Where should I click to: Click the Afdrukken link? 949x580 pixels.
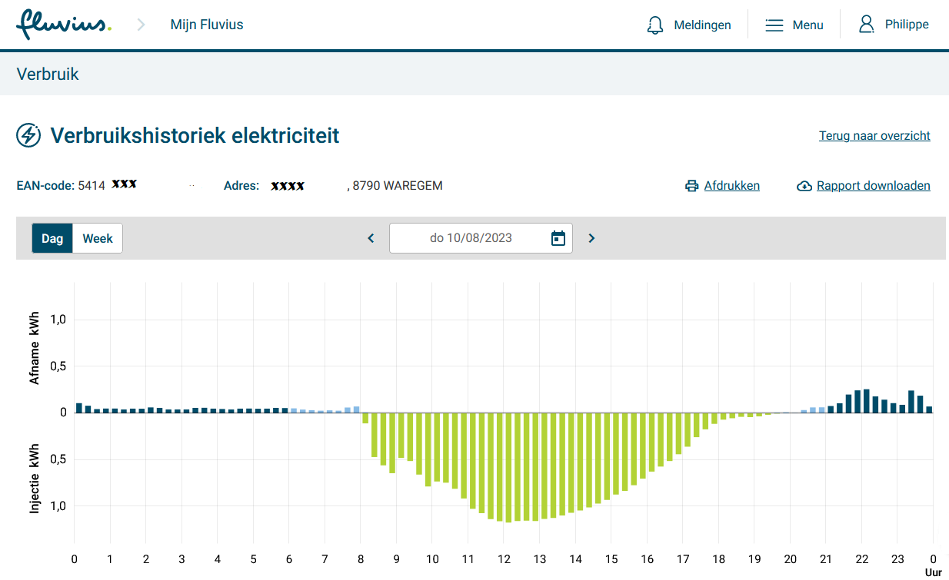[731, 186]
